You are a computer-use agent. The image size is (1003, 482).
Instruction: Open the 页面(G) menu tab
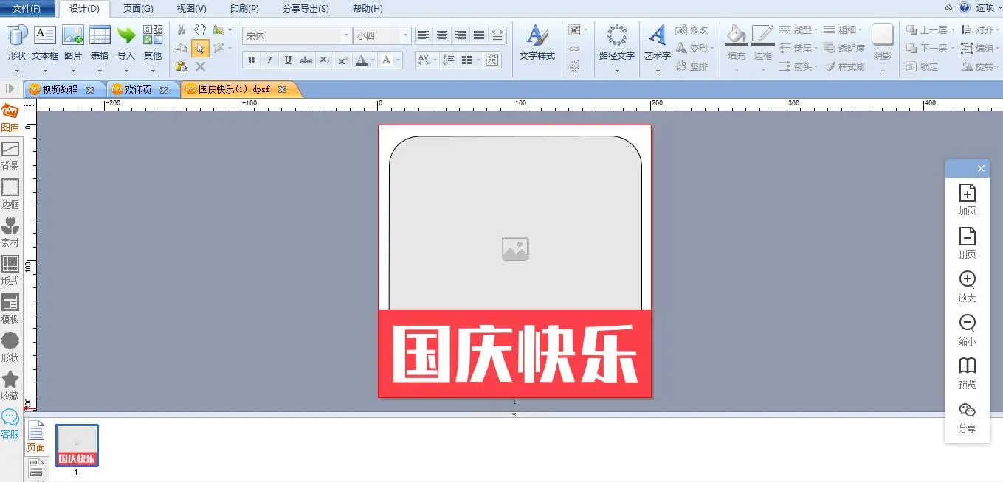click(x=138, y=9)
